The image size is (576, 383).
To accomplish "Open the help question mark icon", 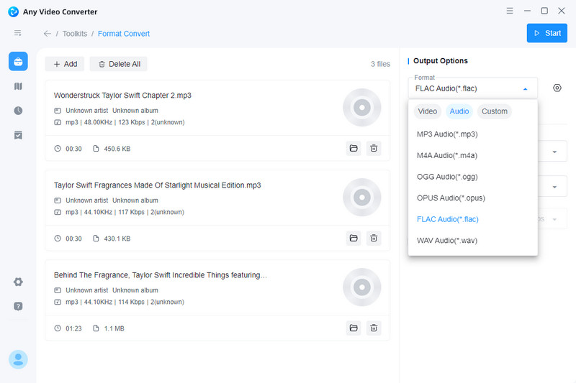I will 18,306.
